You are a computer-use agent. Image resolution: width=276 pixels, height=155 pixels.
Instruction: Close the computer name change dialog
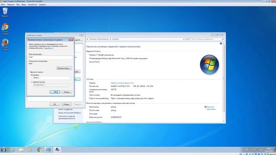71,40
